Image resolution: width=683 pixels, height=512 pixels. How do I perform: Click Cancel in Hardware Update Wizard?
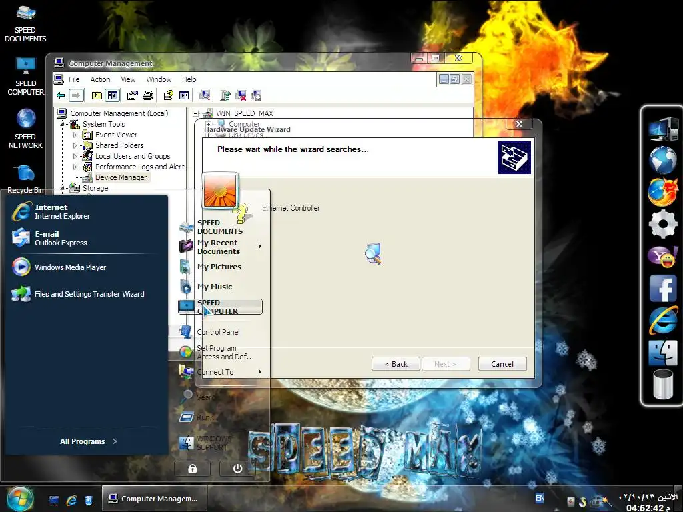502,364
